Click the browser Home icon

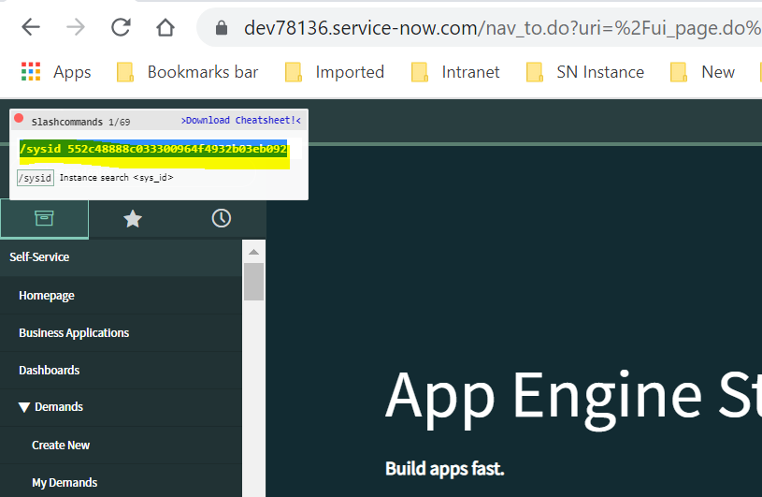[165, 27]
